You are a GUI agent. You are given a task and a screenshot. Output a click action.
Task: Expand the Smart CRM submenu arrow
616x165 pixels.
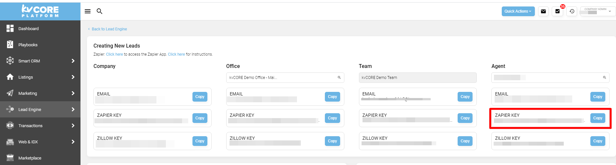[73, 61]
